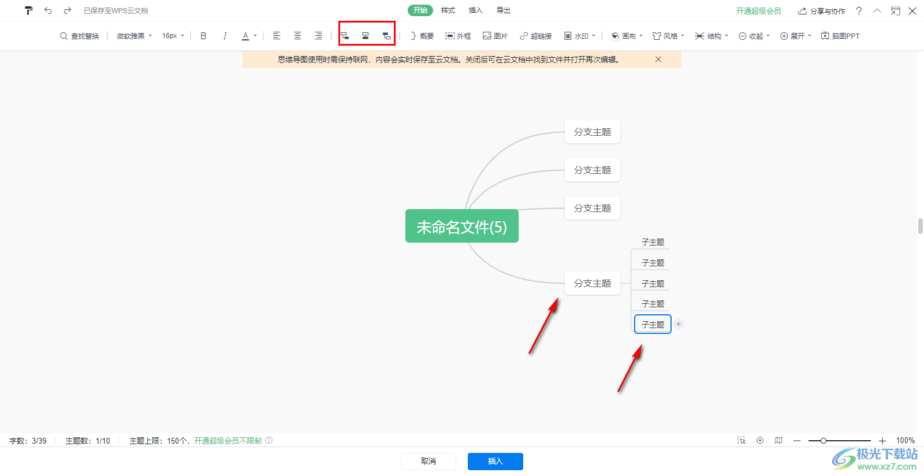Locate the central topic with target icon
This screenshot has width=924, height=476.
coord(760,440)
